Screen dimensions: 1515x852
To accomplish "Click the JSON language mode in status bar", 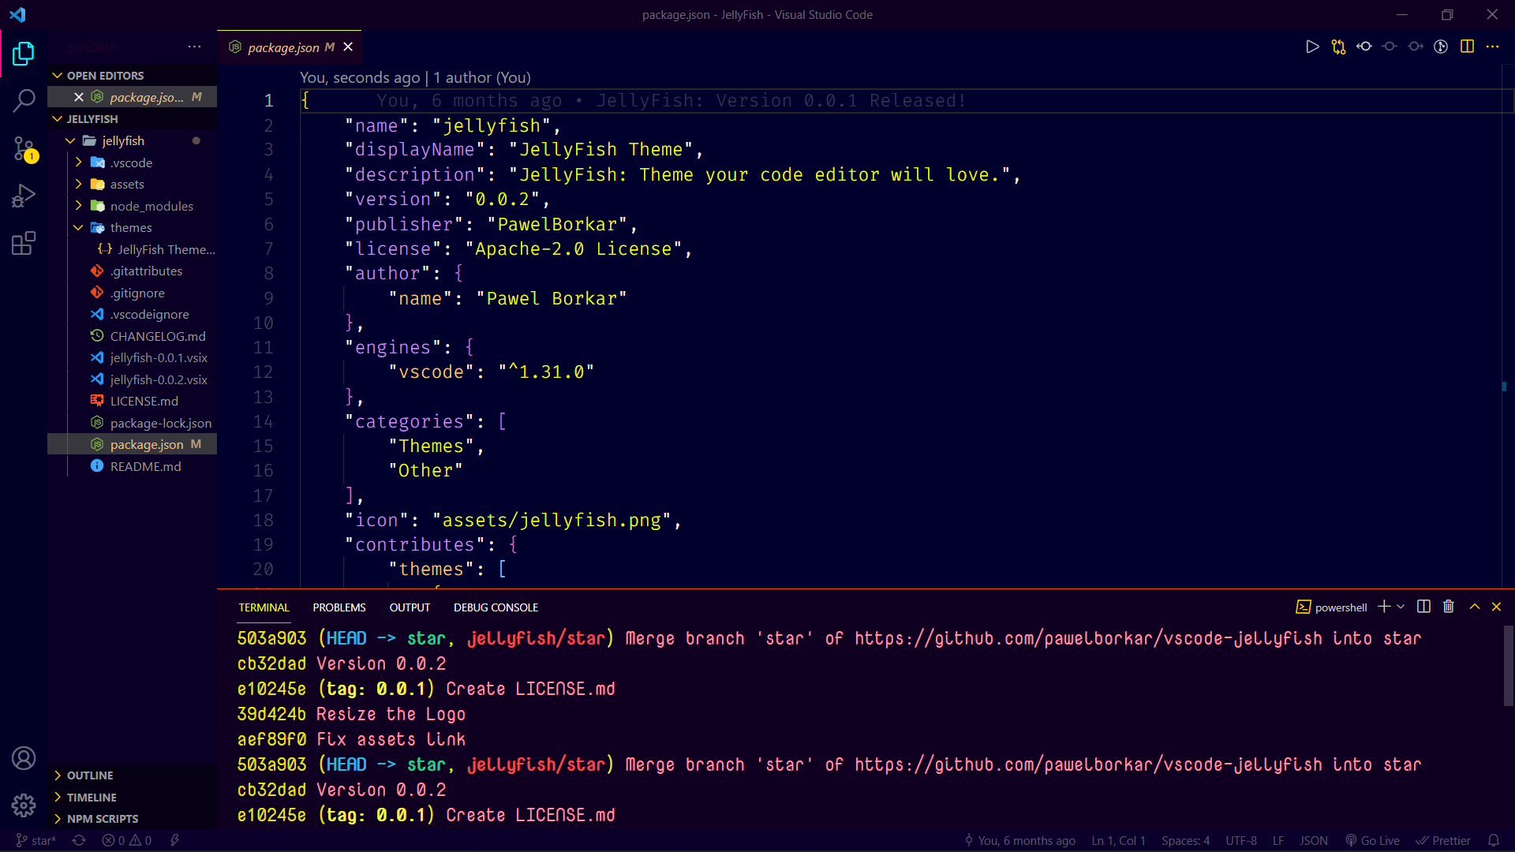I will pyautogui.click(x=1314, y=841).
